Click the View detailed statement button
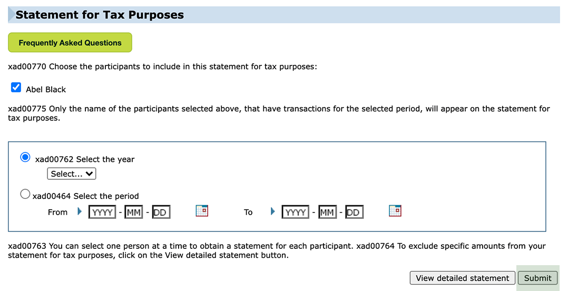Screen dimensions: 568x291 462,278
